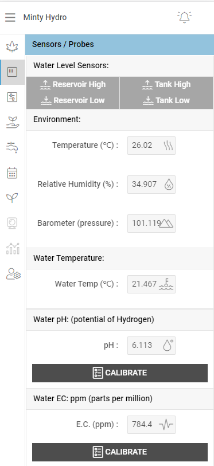The width and height of the screenshot is (214, 466).
Task: Open the charts statistics sidebar icon
Action: coord(12,248)
